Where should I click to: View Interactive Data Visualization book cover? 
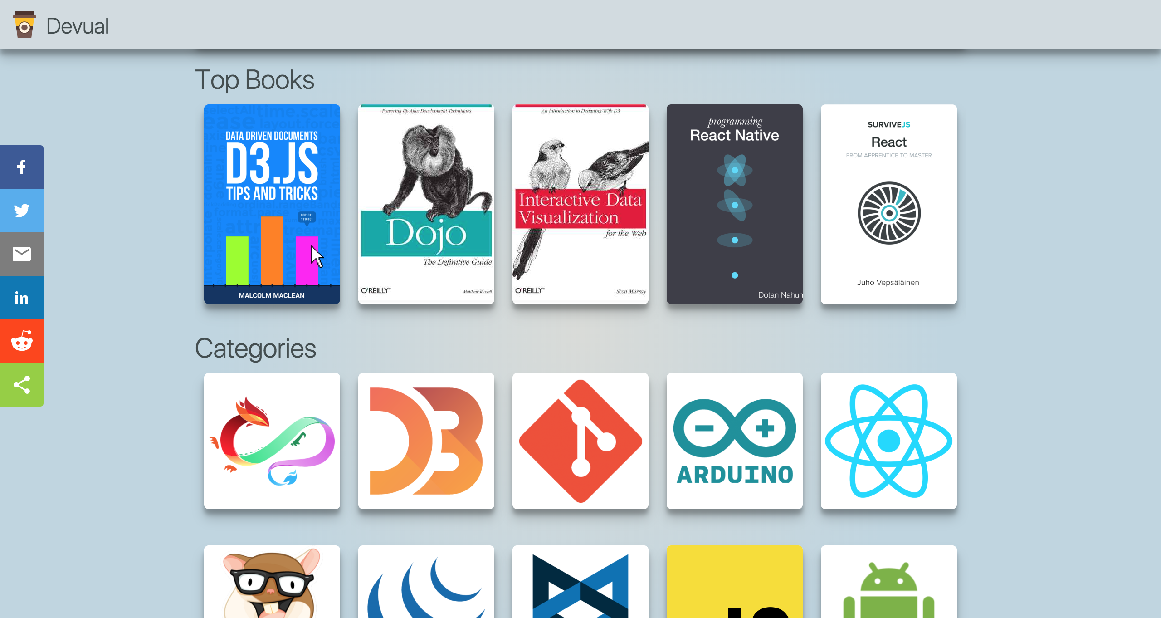[x=580, y=204]
